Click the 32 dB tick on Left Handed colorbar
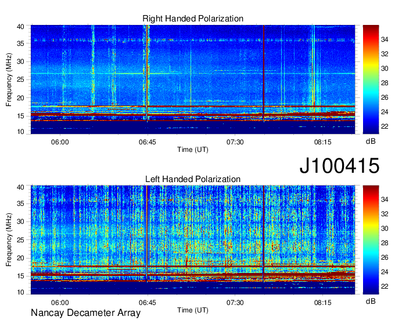Viewport: 395px width, 320px height. coord(385,214)
